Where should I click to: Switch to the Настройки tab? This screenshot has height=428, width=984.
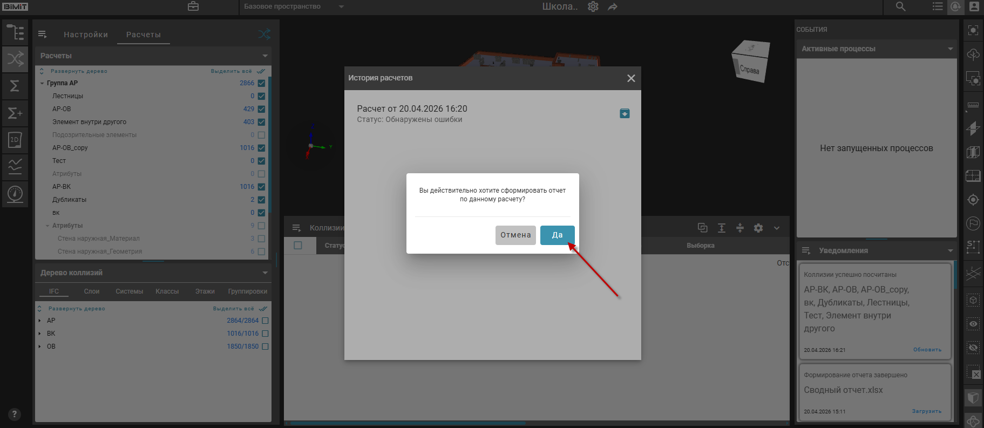point(86,35)
